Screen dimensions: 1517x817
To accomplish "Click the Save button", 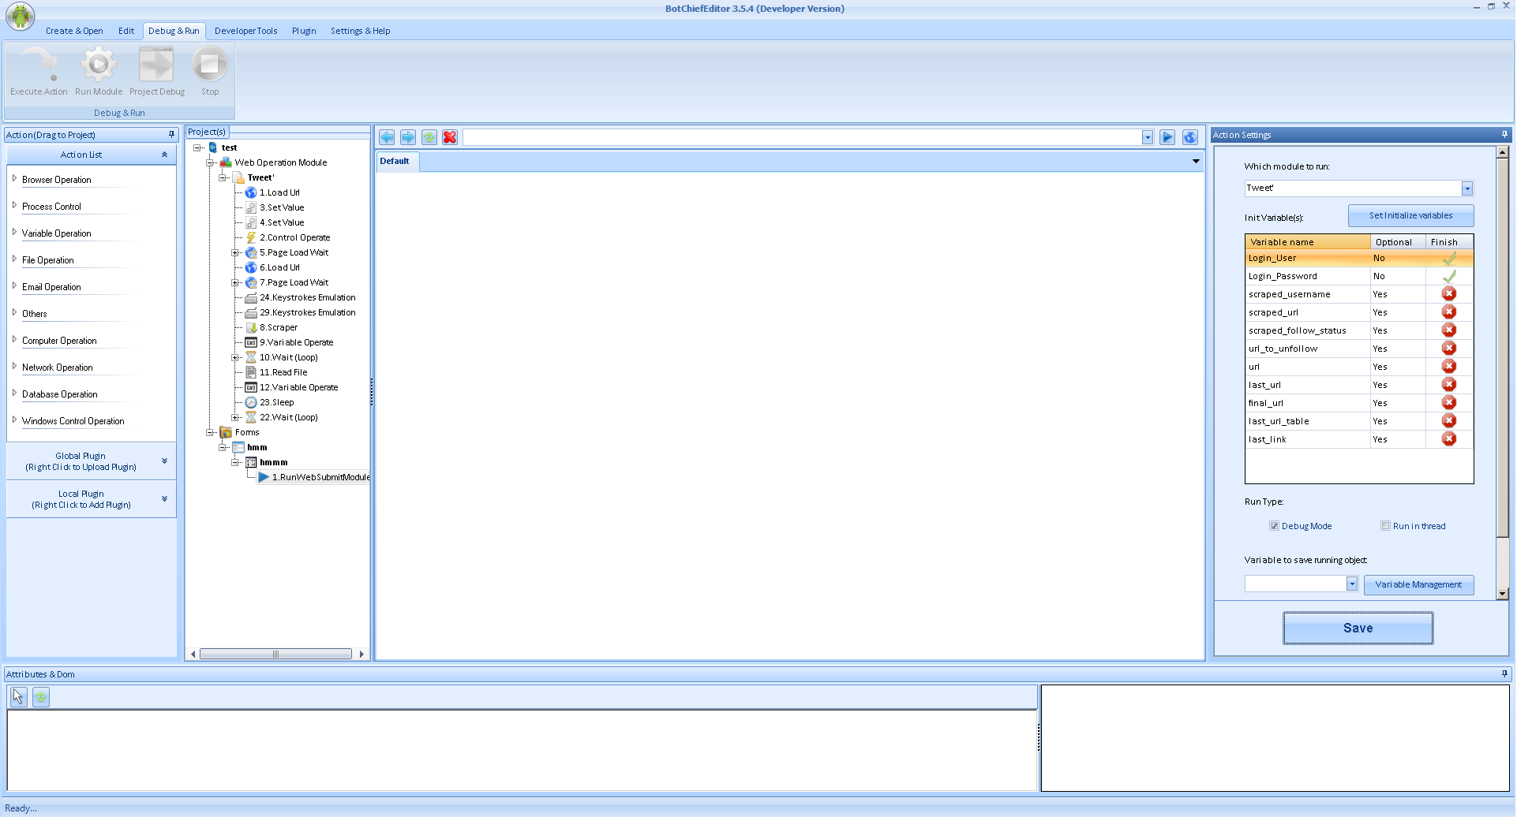I will pyautogui.click(x=1357, y=628).
